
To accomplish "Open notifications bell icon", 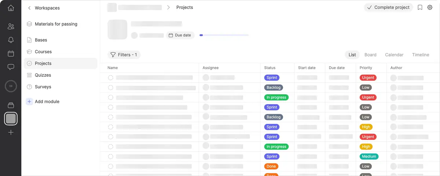I will pos(11,40).
